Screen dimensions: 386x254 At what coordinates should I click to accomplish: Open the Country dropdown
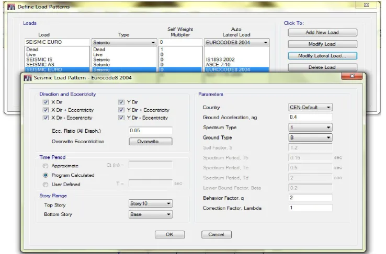[310, 107]
